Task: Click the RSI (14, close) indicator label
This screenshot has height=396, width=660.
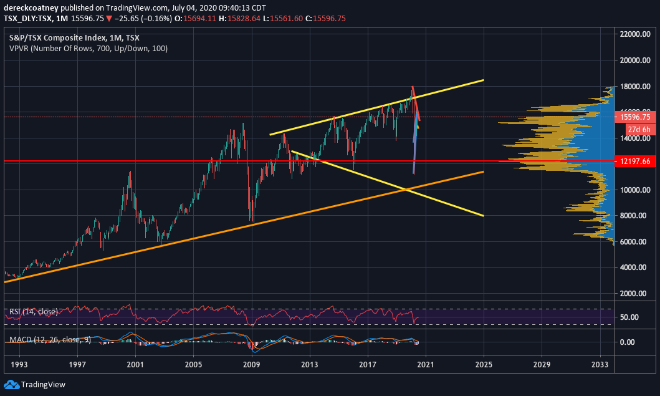Action: [x=34, y=312]
